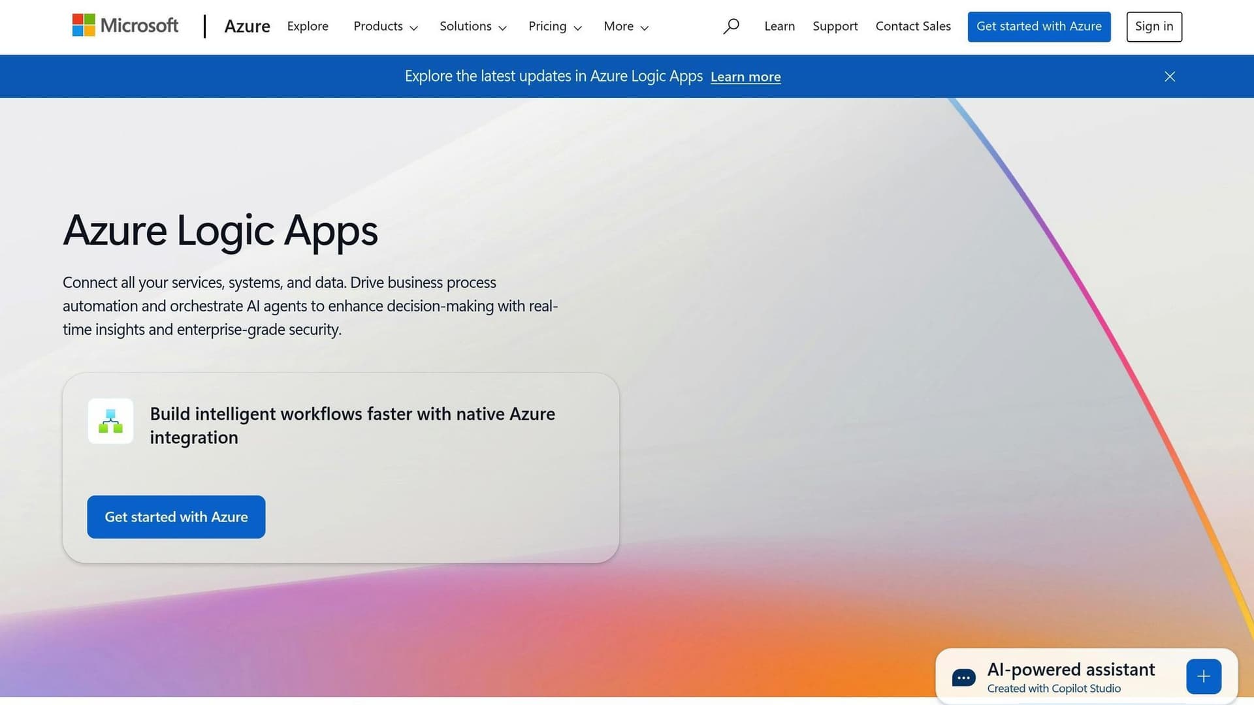Viewport: 1254px width, 705px height.
Task: Open the search icon in the navigation bar
Action: pos(731,26)
